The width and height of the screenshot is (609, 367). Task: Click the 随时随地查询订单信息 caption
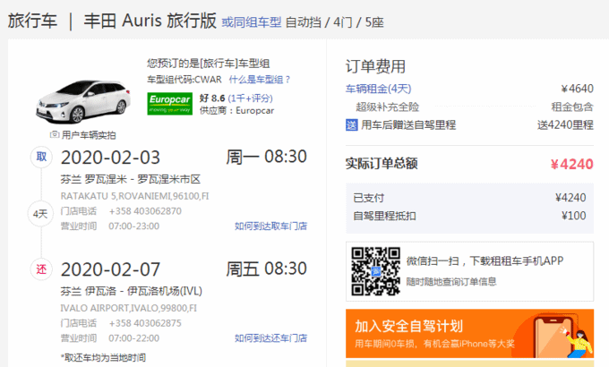tap(451, 282)
